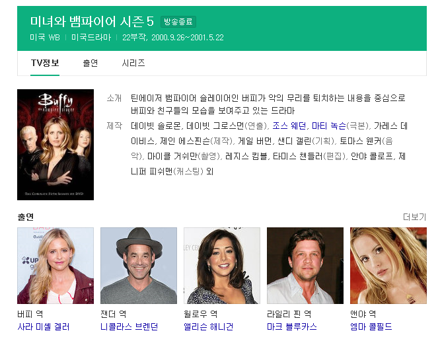This screenshot has height=341, width=440.
Task: Click the 방송종료 status badge
Action: tap(178, 22)
